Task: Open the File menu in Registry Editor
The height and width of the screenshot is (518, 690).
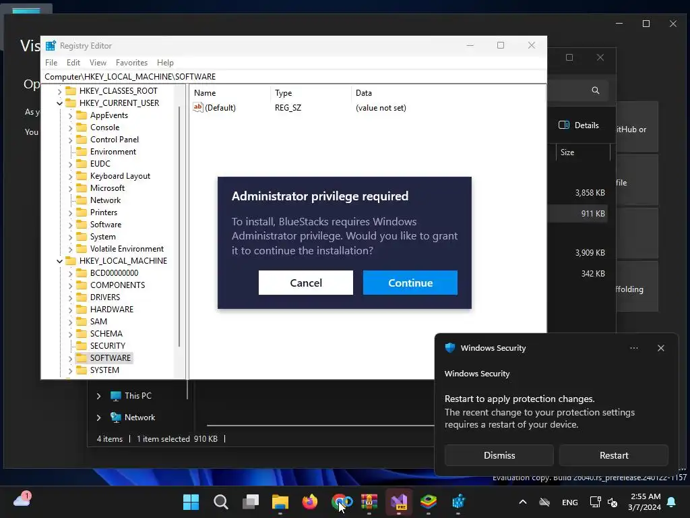Action: (x=51, y=63)
